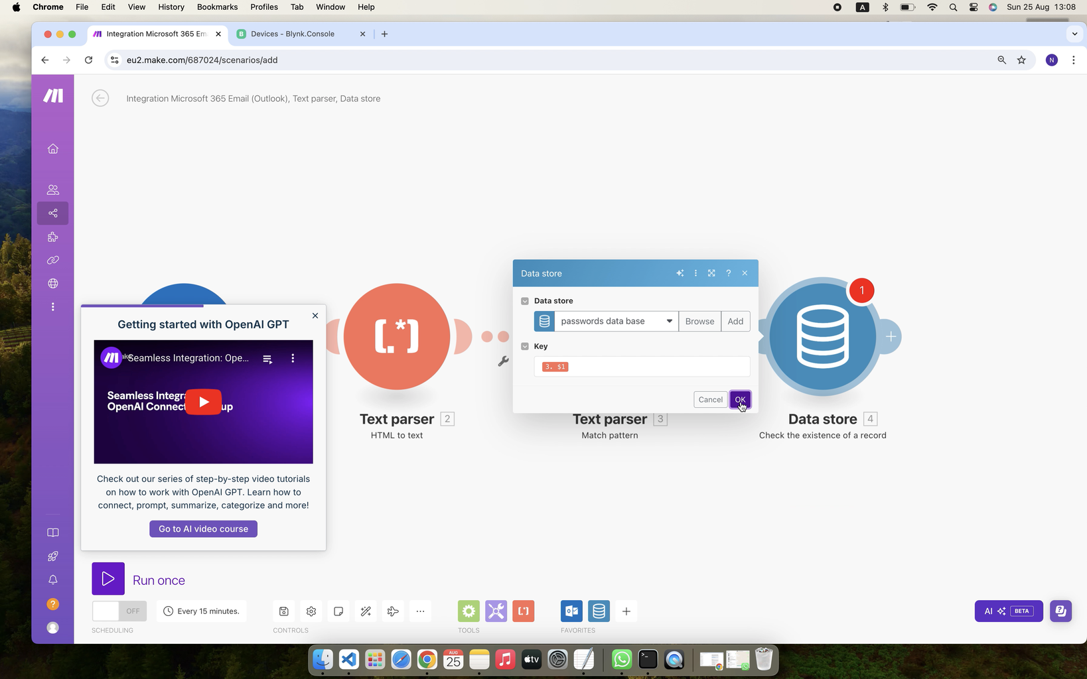Go back using the circled arrow
This screenshot has width=1087, height=679.
100,98
